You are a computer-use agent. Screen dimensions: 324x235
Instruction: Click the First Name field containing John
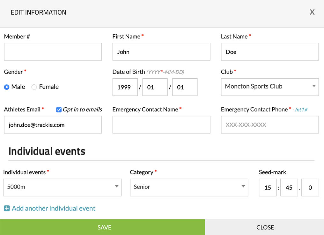[x=161, y=52]
